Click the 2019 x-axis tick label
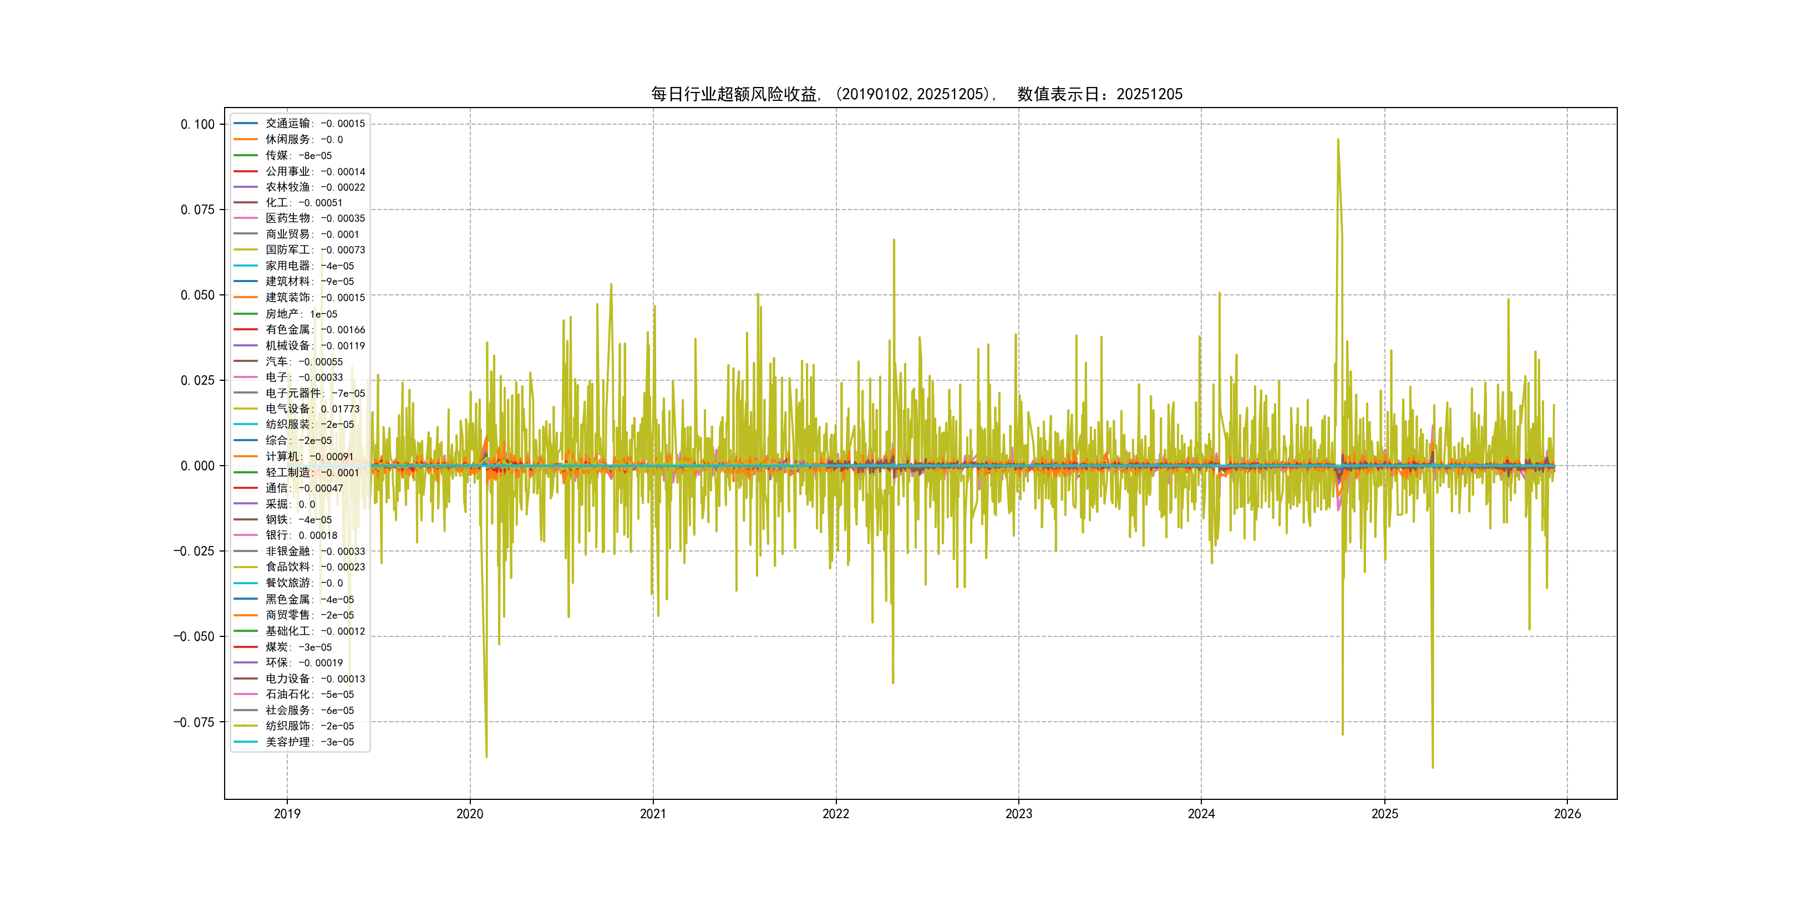The image size is (1797, 898). 287,814
